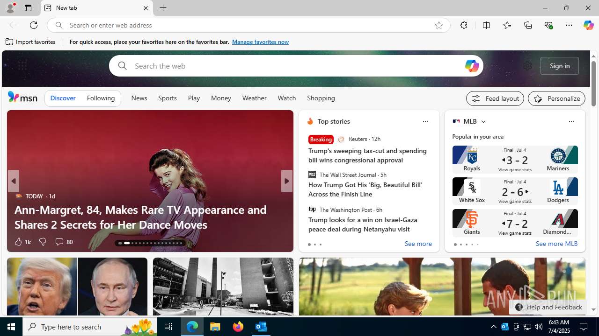Open the Wall Street Journal headline
599x336 pixels.
(x=365, y=189)
